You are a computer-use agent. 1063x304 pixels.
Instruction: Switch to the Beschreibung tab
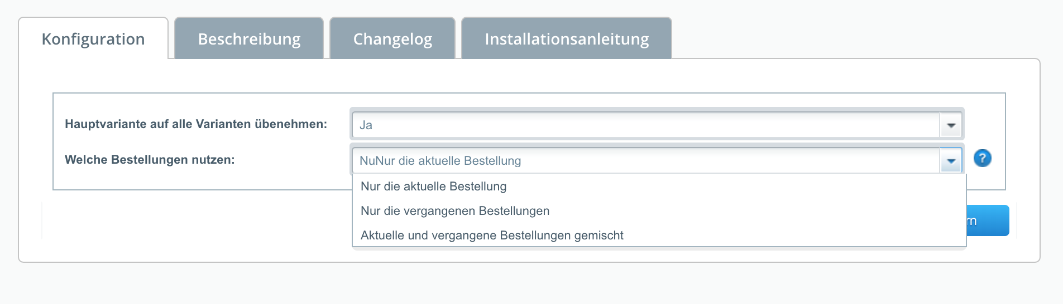point(249,39)
